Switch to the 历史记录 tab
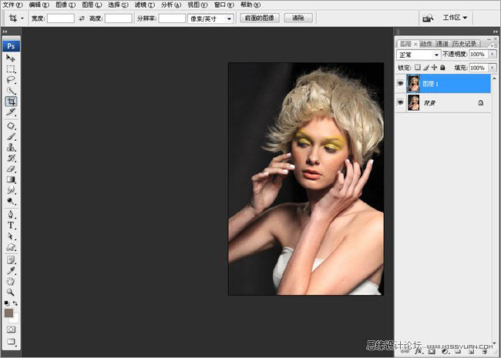This screenshot has height=358, width=501. (x=465, y=44)
